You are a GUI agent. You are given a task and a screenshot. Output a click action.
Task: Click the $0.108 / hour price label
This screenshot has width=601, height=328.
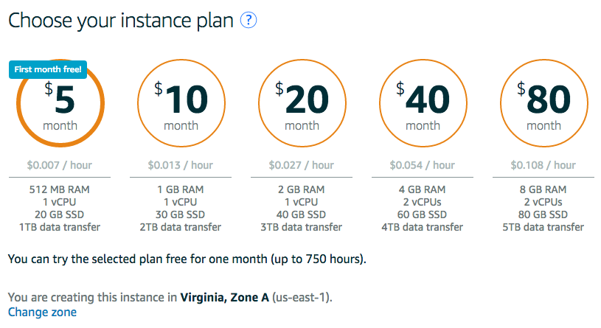(543, 165)
